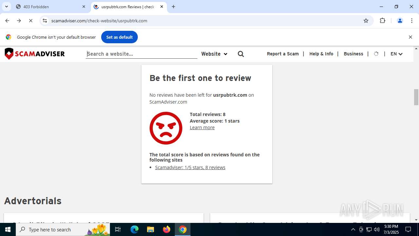Open the Help & Info menu

321,54
